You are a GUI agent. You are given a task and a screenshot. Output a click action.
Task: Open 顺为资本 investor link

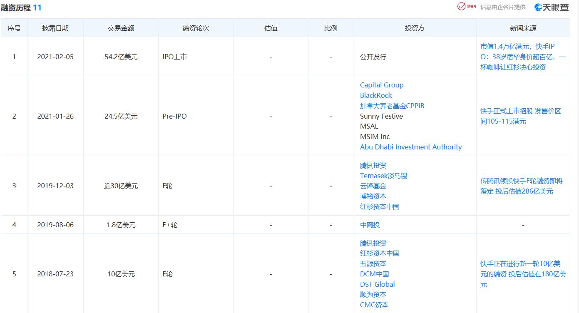pos(373,294)
